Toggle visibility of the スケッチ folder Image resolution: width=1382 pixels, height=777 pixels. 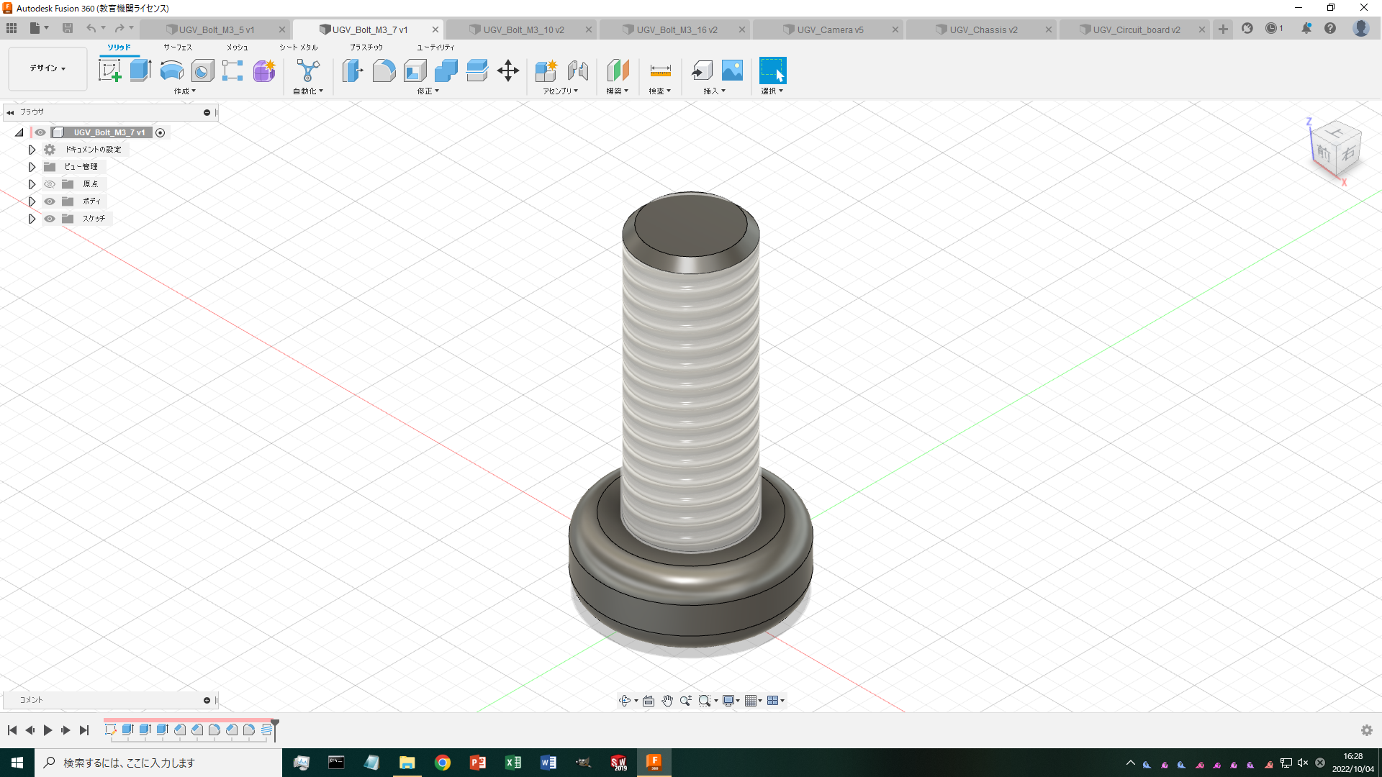(x=49, y=219)
